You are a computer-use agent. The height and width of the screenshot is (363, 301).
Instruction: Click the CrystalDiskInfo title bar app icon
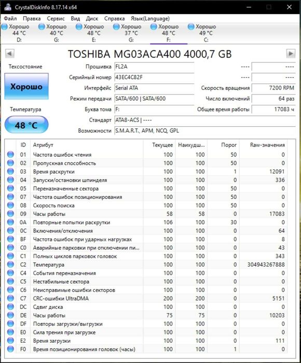pos(8,7)
